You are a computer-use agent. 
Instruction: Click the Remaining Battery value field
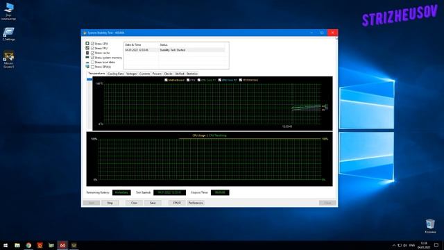click(x=121, y=192)
